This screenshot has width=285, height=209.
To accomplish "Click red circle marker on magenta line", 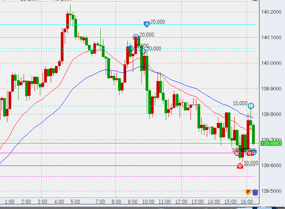I will (x=238, y=153).
